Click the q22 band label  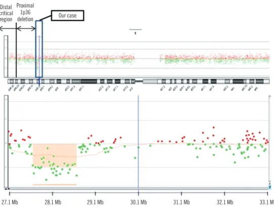point(170,89)
